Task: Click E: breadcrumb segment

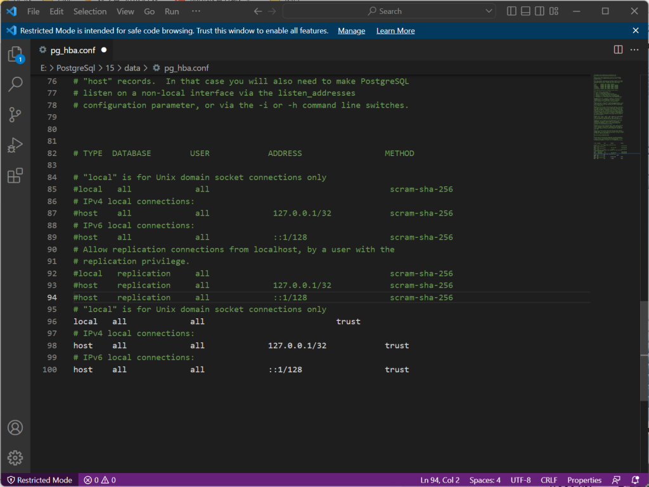Action: coord(43,68)
